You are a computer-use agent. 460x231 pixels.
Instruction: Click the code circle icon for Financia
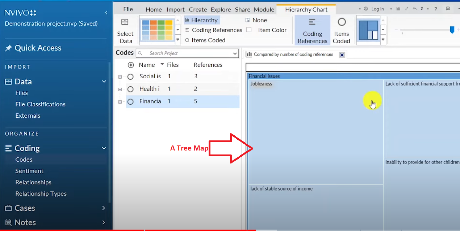(x=130, y=102)
